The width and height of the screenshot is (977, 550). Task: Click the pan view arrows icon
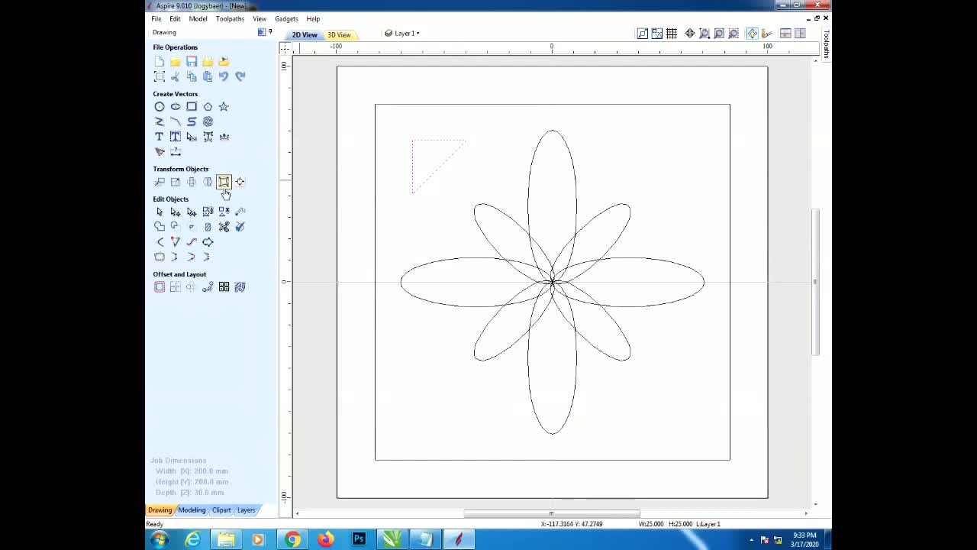(690, 34)
